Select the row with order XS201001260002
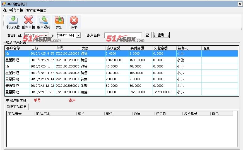243x150 pixels. [x=68, y=60]
